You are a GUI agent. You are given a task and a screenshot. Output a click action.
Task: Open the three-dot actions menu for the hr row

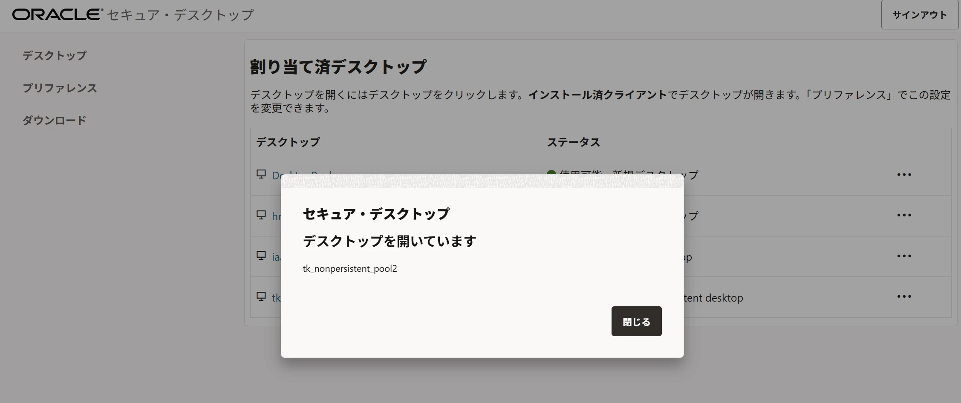(904, 215)
